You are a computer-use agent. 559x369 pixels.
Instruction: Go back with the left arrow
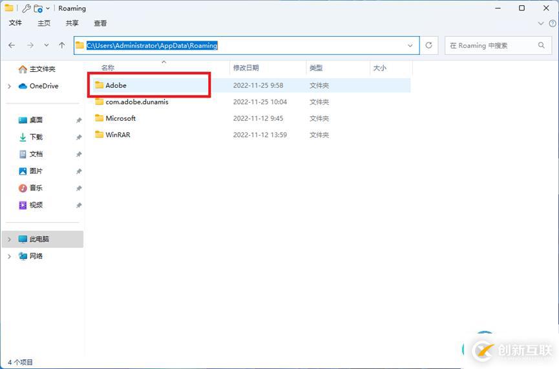click(x=12, y=45)
